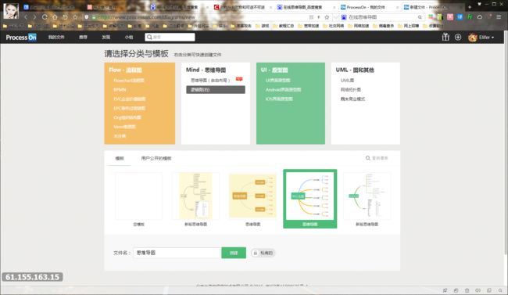Select the green-bordered mind map template
Image resolution: width=508 pixels, height=295 pixels.
(310, 199)
